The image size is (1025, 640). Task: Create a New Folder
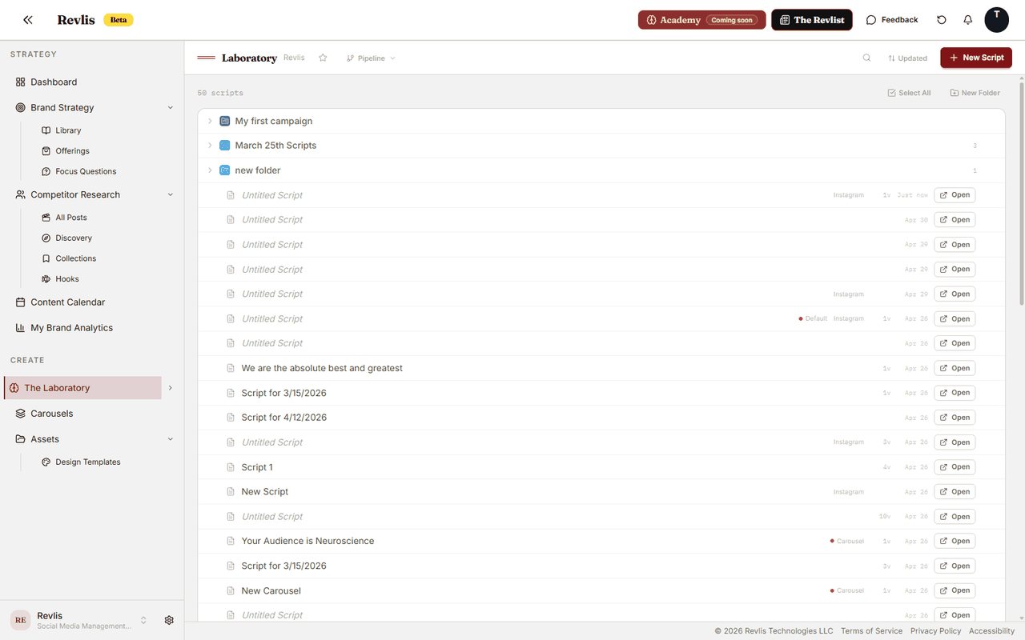(975, 93)
